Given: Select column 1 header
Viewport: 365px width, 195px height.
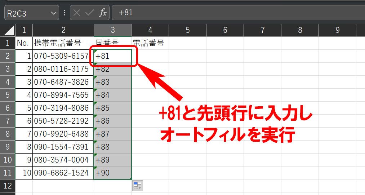Looking at the screenshot, I should (x=24, y=30).
